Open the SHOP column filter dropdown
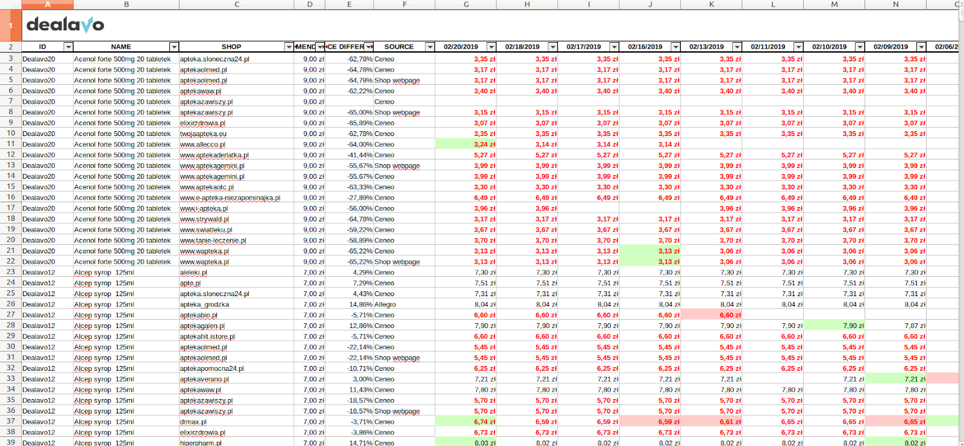This screenshot has width=964, height=446. pos(289,47)
